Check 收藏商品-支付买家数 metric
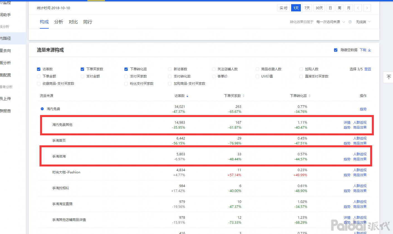 point(39,84)
